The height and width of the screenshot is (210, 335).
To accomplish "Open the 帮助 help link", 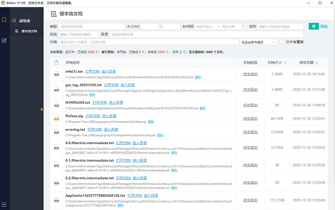I will click(x=324, y=26).
